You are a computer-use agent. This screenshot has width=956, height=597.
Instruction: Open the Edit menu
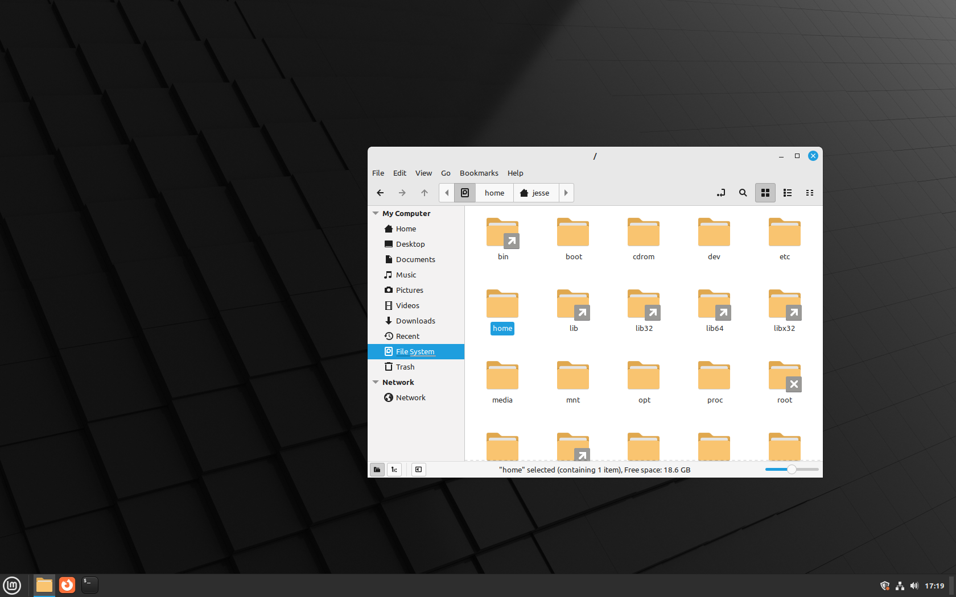400,173
